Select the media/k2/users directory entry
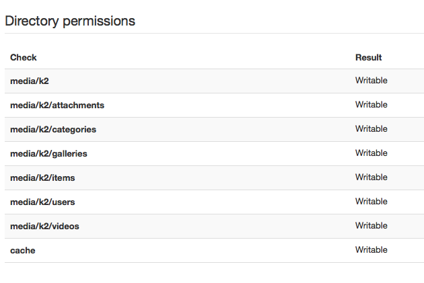 42,202
